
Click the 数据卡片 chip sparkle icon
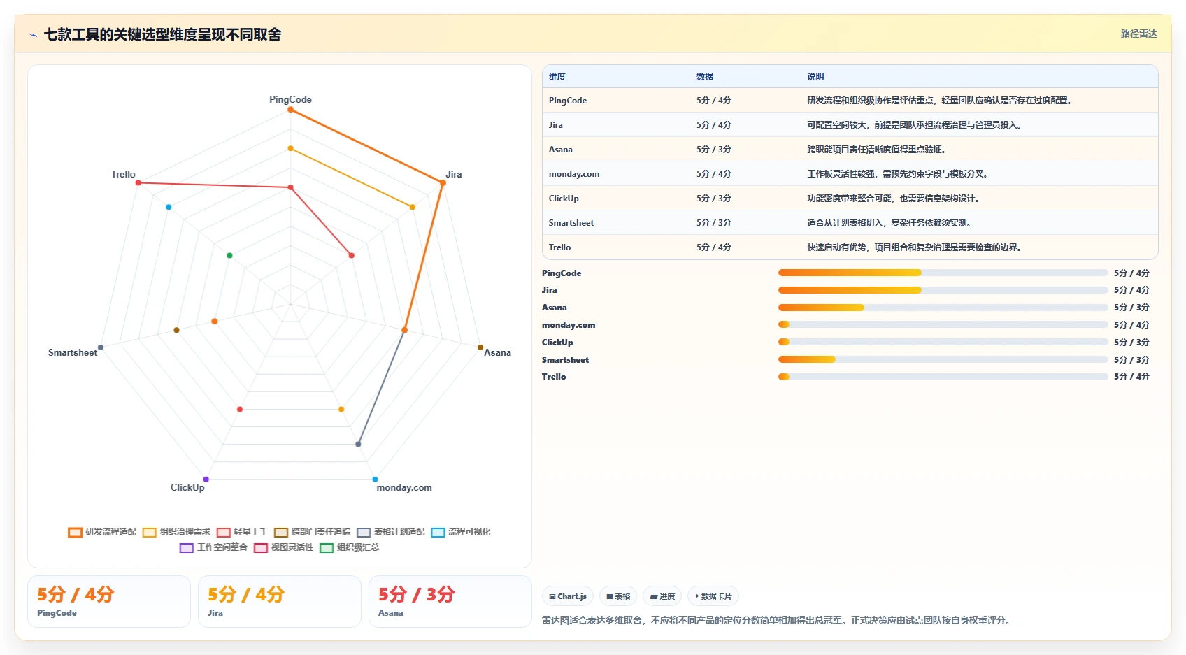[x=696, y=596]
